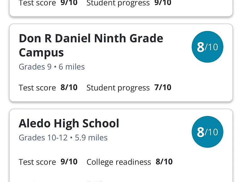Click College readiness 8/10 on Aledo card

130,162
